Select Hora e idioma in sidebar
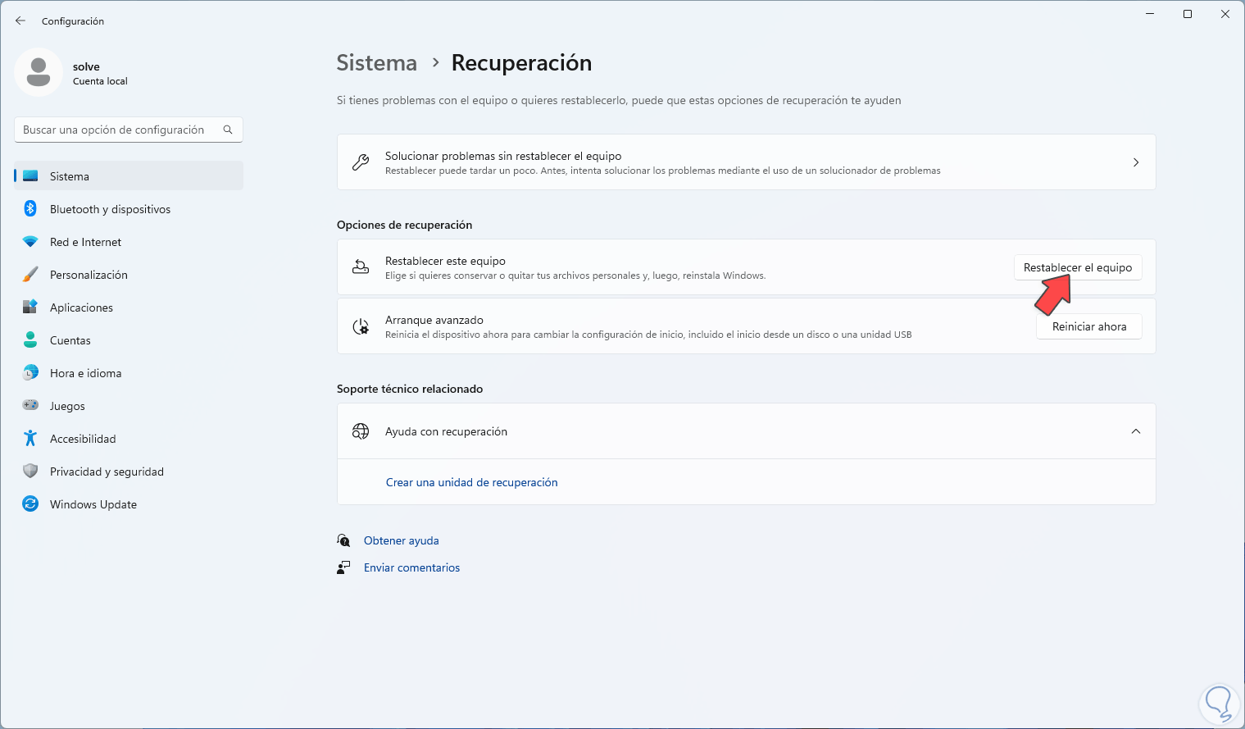The width and height of the screenshot is (1245, 729). [85, 373]
